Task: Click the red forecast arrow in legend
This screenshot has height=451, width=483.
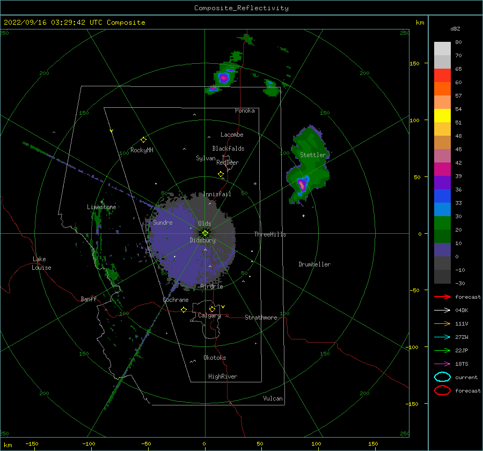Action: 442,297
